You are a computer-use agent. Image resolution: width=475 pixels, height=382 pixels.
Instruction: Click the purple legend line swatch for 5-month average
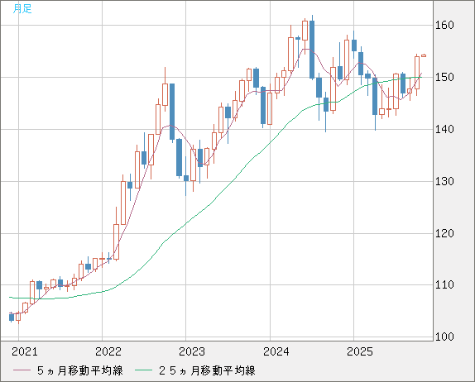(22, 370)
